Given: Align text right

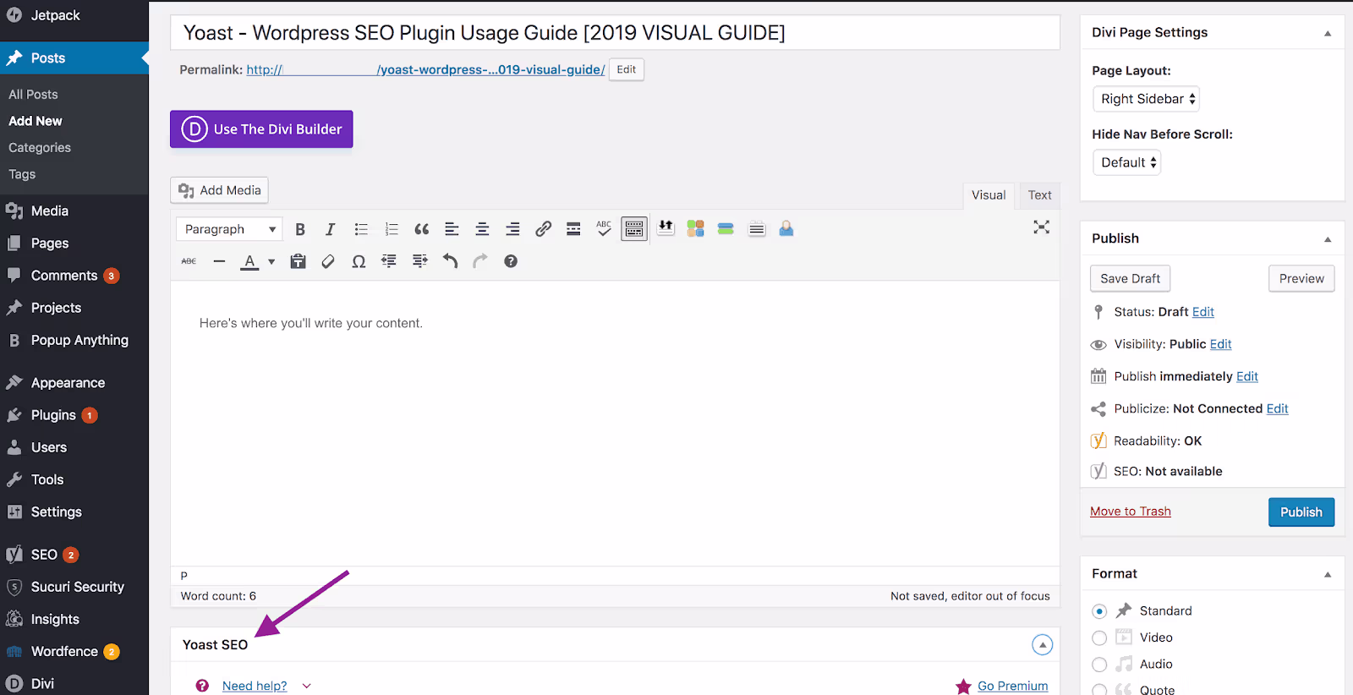Looking at the screenshot, I should (512, 229).
